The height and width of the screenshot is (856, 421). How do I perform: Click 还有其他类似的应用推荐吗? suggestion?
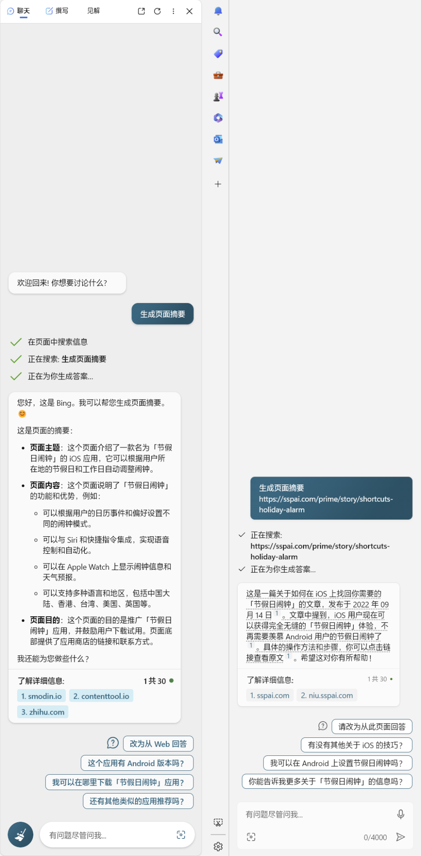tap(138, 801)
